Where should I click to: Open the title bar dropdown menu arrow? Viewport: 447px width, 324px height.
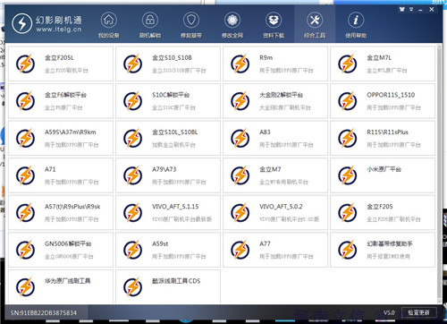[411, 10]
